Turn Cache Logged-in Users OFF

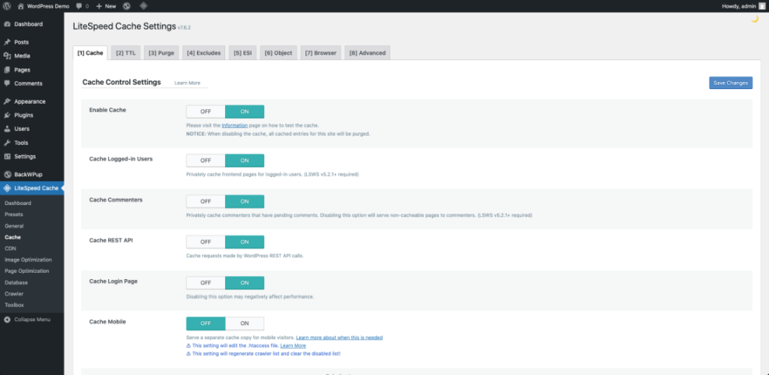pos(206,161)
